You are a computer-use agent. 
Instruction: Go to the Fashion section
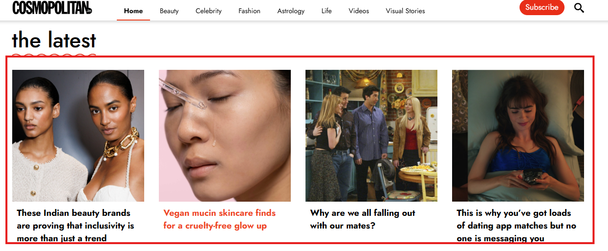pos(249,11)
